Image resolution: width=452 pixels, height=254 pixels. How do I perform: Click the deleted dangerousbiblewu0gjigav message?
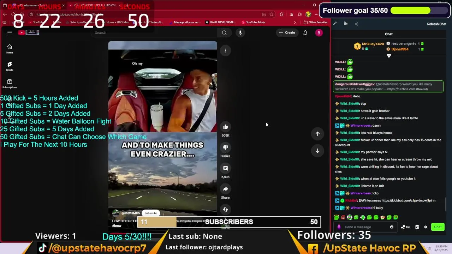[388, 86]
